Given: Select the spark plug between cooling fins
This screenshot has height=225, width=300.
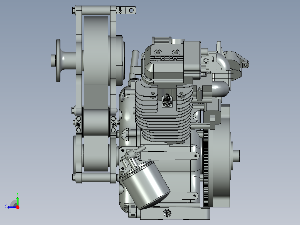Looking at the screenshot, I should (x=167, y=100).
